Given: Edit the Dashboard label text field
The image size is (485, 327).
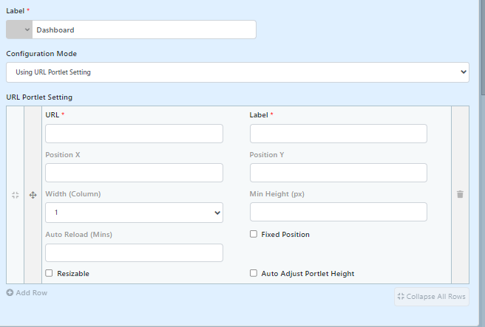Looking at the screenshot, I should 144,30.
